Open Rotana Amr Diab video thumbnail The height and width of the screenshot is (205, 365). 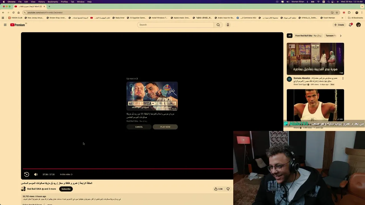[315, 105]
